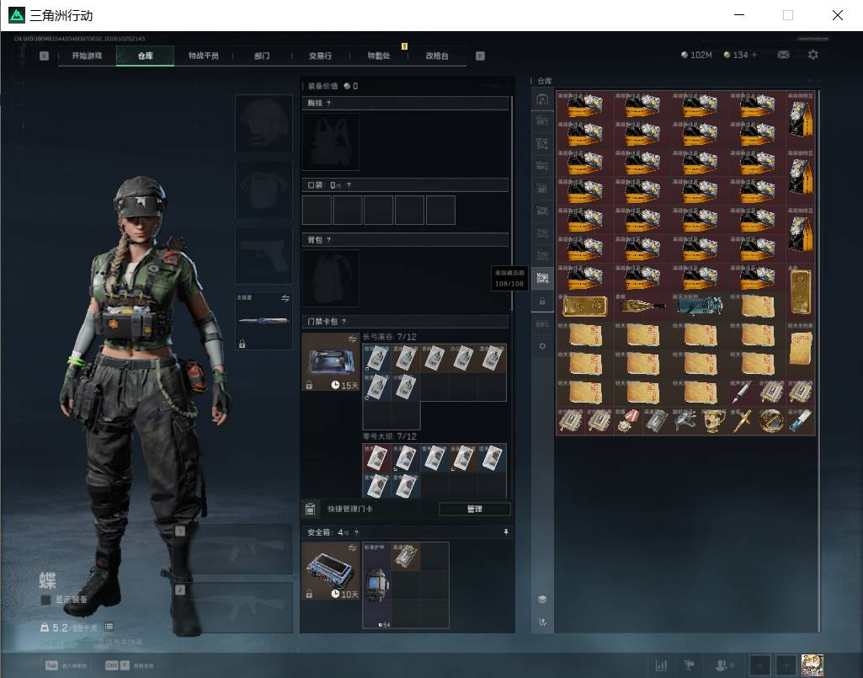Screen dimensions: 863x678
Task: Open the 特勤处 tab
Action: click(379, 56)
